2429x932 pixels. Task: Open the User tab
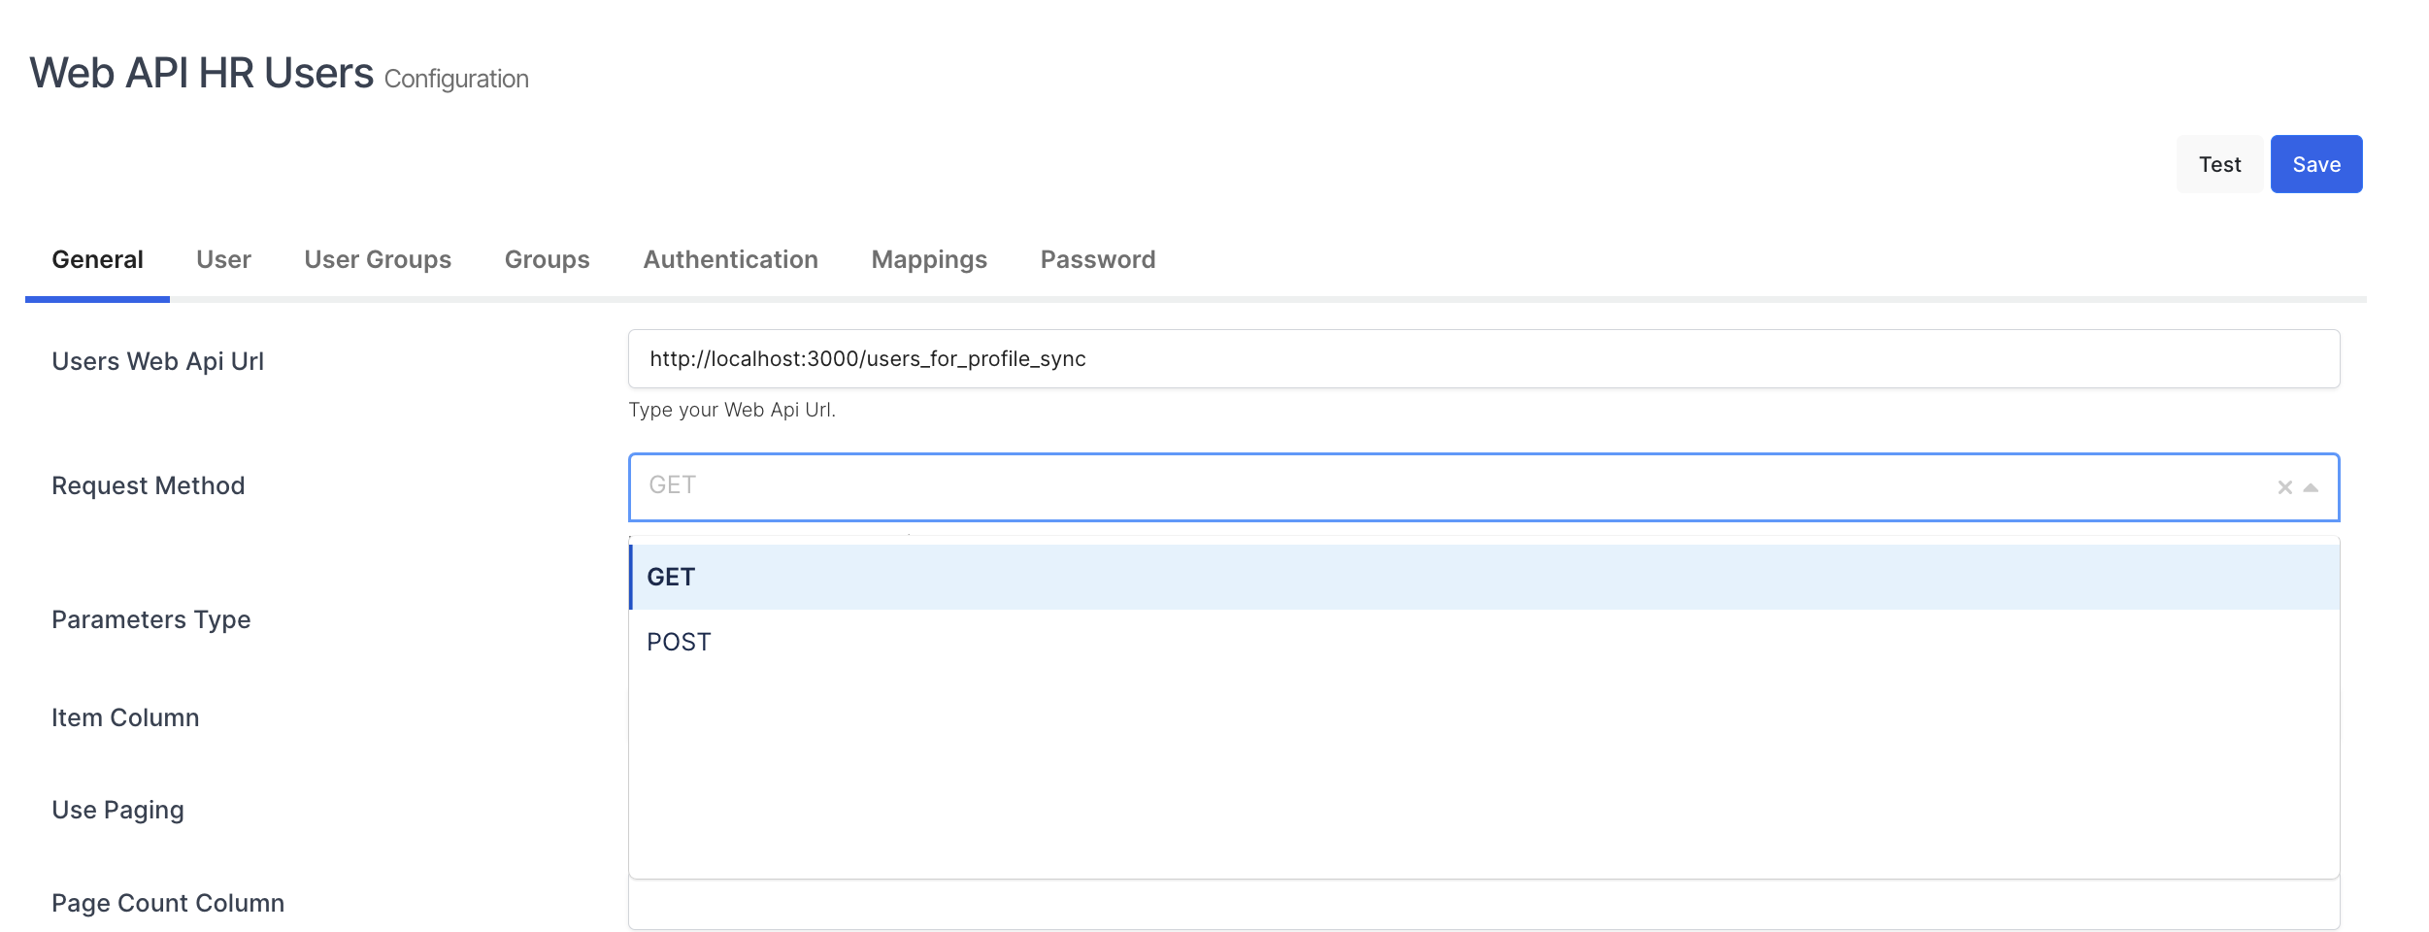(223, 260)
